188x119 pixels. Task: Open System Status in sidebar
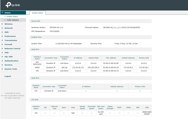point(12,16)
